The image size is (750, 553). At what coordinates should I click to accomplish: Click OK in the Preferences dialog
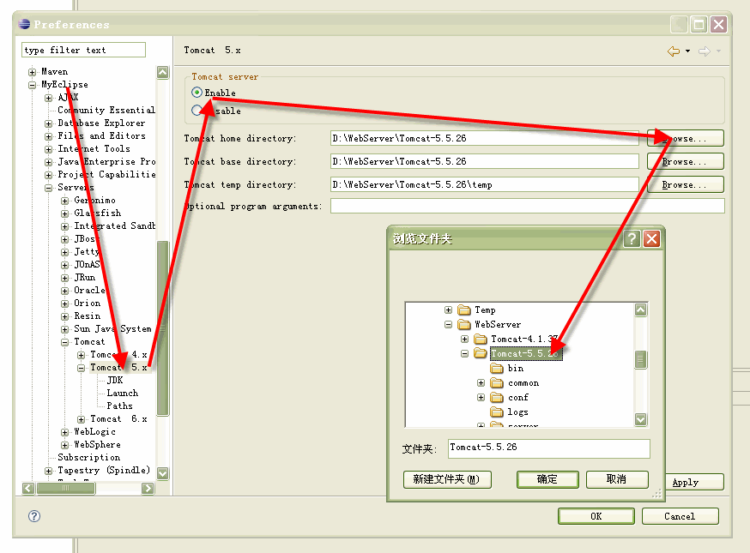pos(596,516)
